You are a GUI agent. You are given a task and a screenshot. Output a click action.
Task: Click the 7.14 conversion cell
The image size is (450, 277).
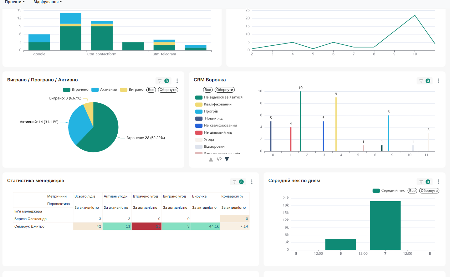(x=235, y=226)
